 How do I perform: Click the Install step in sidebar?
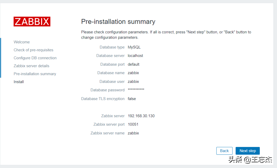coord(19,82)
